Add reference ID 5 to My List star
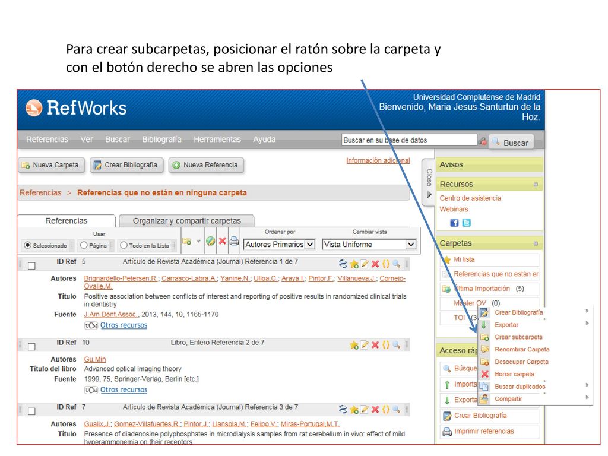Screen dimensions: 608x456 [x=354, y=264]
